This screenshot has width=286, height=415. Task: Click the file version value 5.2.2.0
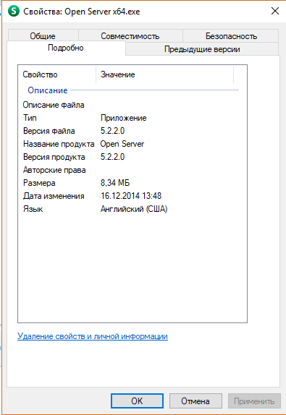coord(112,131)
